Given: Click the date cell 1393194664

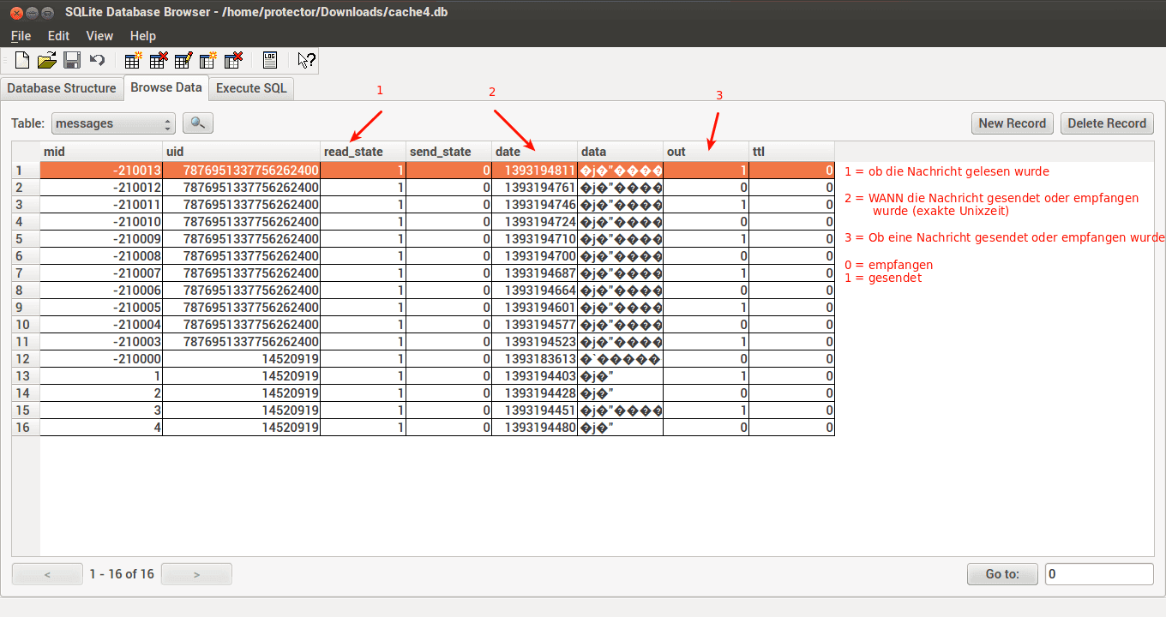Looking at the screenshot, I should [535, 291].
